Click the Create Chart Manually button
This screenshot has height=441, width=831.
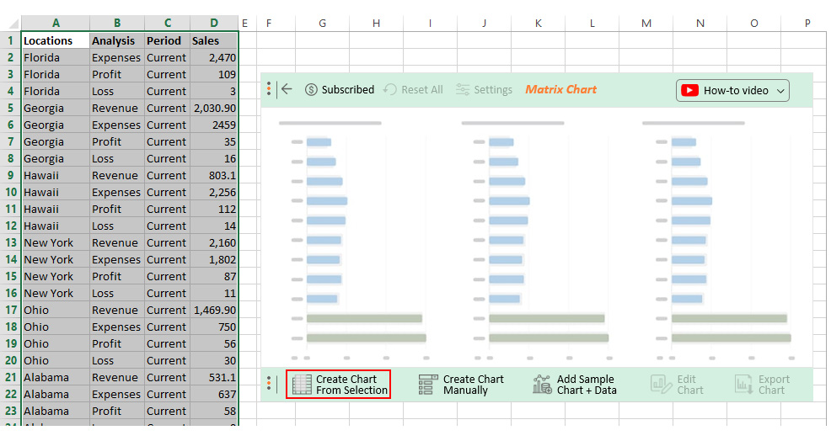pos(461,385)
